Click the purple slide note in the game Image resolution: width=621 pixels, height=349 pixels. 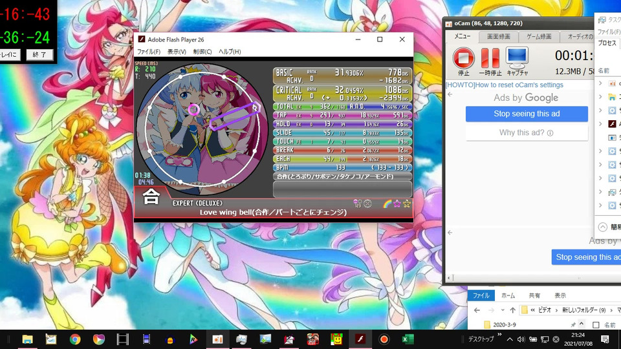click(x=234, y=116)
